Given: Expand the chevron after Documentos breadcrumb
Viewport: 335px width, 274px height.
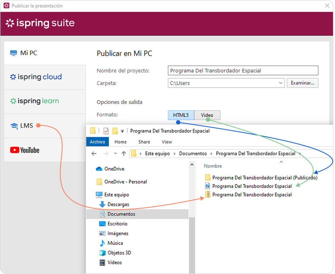Looking at the screenshot, I should (211, 154).
